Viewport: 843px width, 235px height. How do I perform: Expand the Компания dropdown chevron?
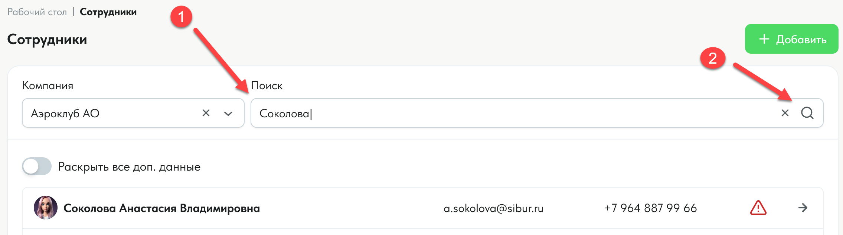coord(228,113)
